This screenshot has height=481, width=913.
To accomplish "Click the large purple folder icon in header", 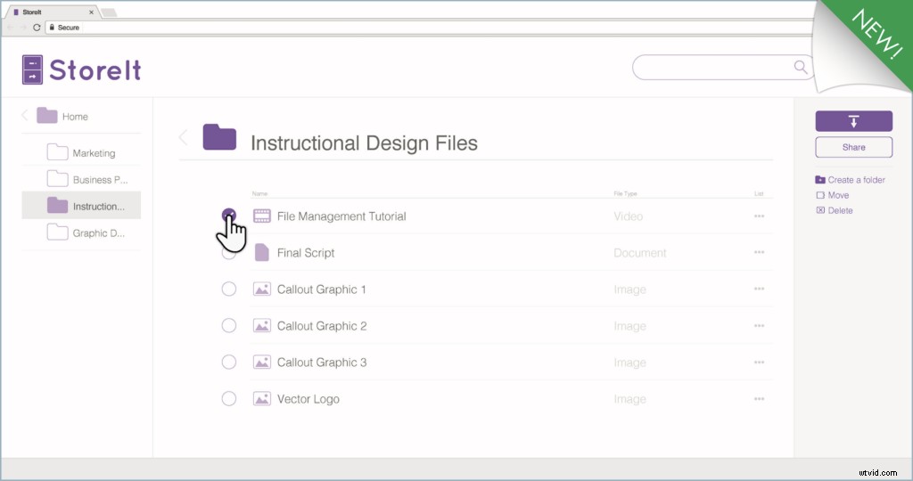I will [x=219, y=137].
